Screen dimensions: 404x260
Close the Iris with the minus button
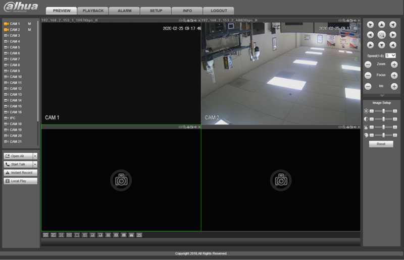pos(368,86)
